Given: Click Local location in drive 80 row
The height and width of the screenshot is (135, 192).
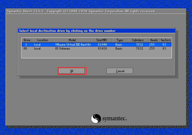Looking at the screenshot, I should pos(37,48).
